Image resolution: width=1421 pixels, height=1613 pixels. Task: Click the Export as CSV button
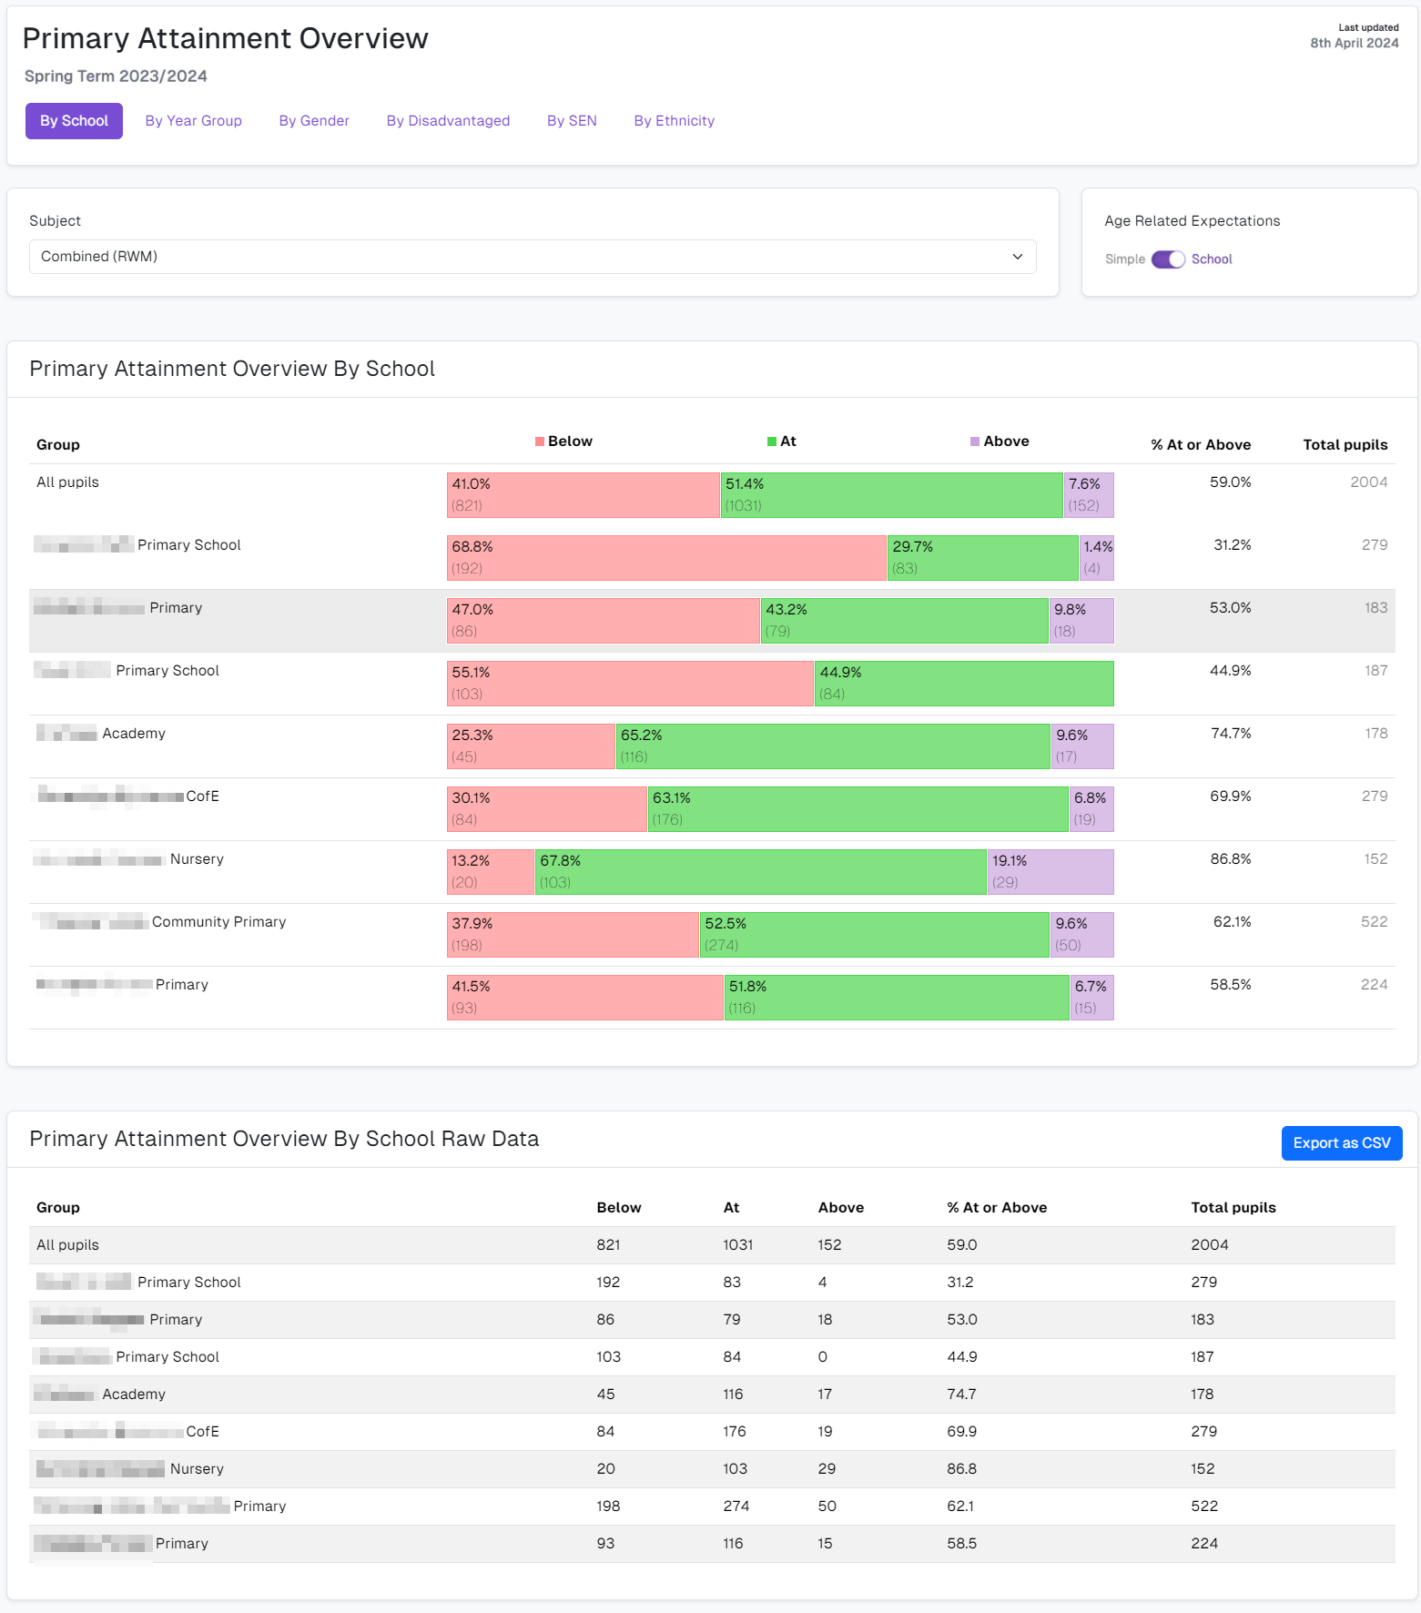click(x=1341, y=1143)
